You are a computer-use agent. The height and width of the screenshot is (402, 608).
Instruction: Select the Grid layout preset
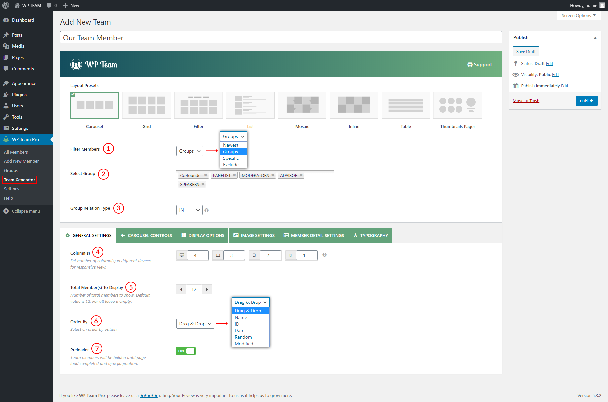pos(146,105)
